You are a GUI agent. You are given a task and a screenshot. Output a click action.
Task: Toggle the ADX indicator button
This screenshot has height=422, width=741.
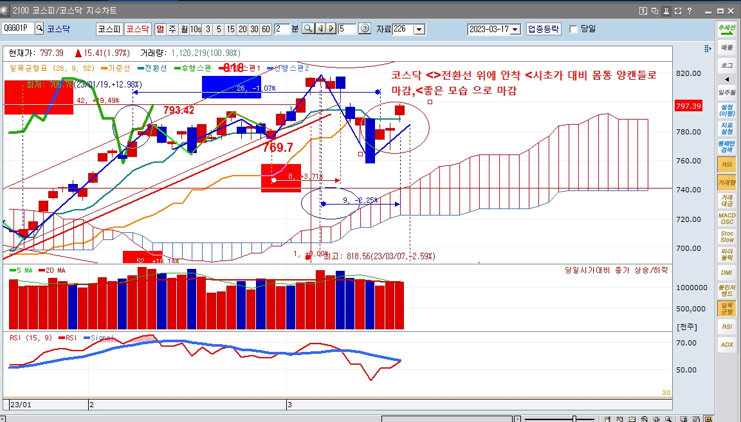point(727,345)
